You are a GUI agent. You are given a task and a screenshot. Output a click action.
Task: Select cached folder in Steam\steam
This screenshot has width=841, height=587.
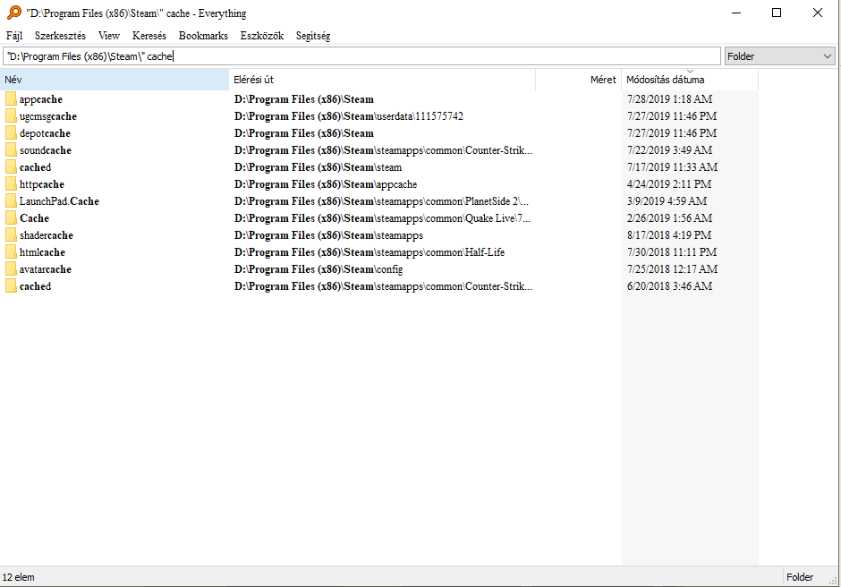(36, 167)
